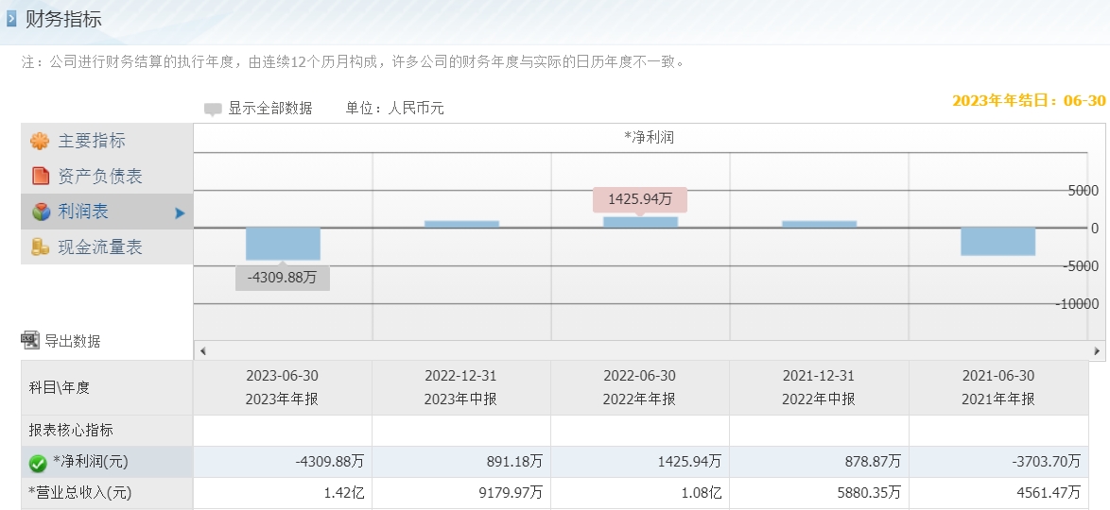Click the 财务指标 header arrow icon
Screen dimensions: 1110x510
10,19
